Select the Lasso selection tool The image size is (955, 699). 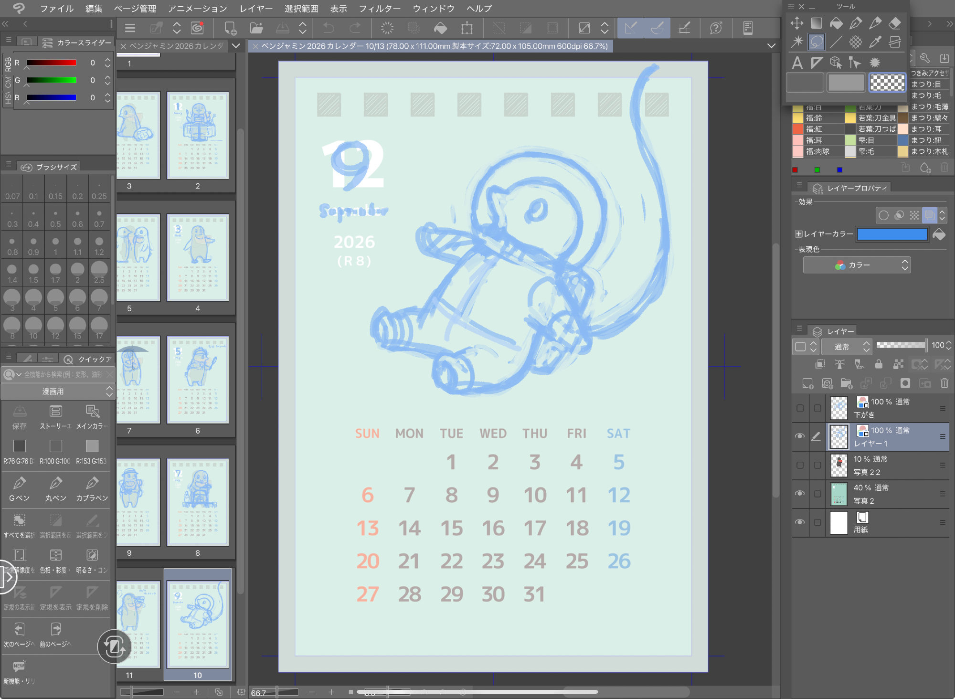(x=817, y=42)
